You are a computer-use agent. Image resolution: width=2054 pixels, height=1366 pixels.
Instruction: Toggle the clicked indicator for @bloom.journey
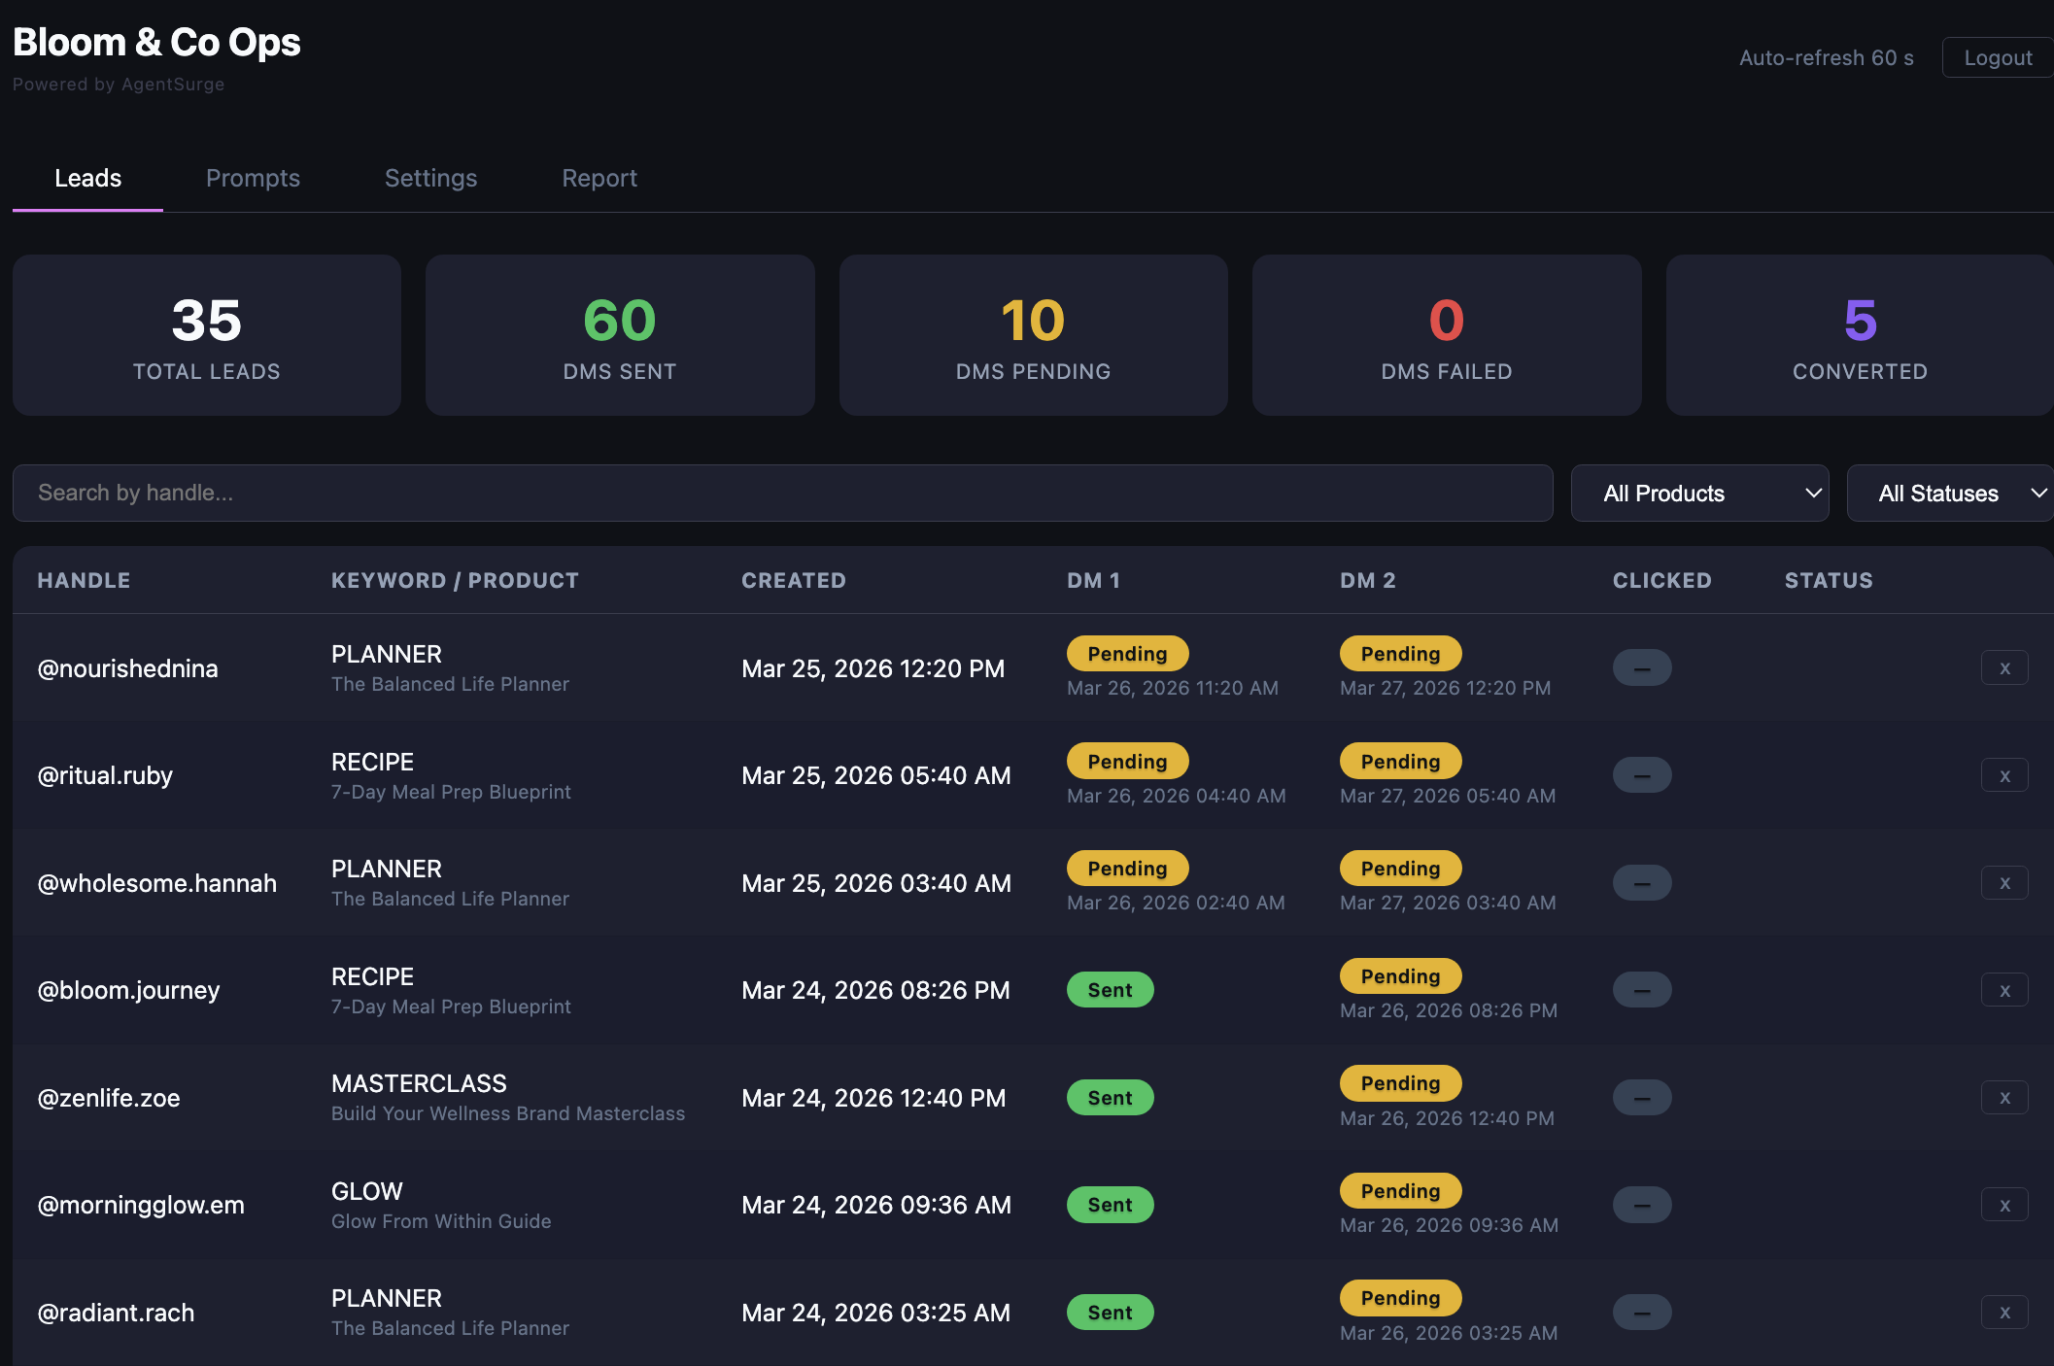pos(1641,989)
